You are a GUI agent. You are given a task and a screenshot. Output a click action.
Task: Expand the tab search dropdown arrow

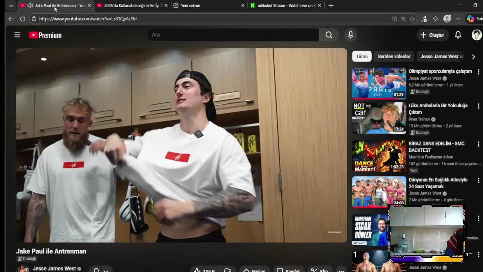[x=11, y=6]
